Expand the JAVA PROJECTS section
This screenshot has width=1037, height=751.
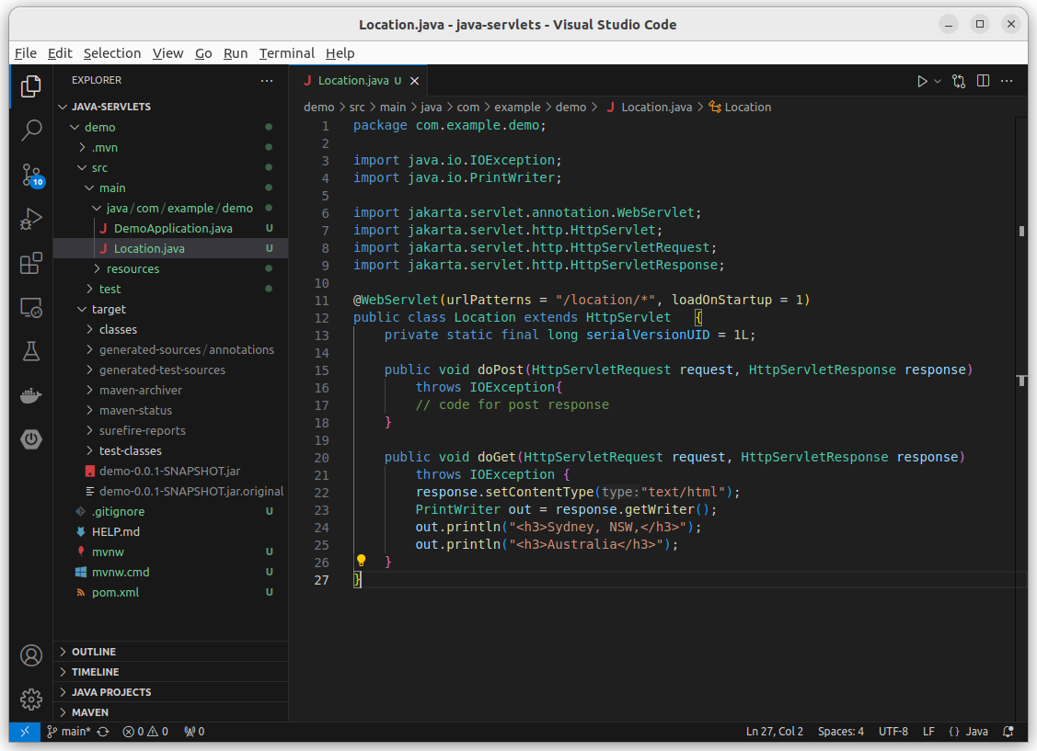pos(170,691)
